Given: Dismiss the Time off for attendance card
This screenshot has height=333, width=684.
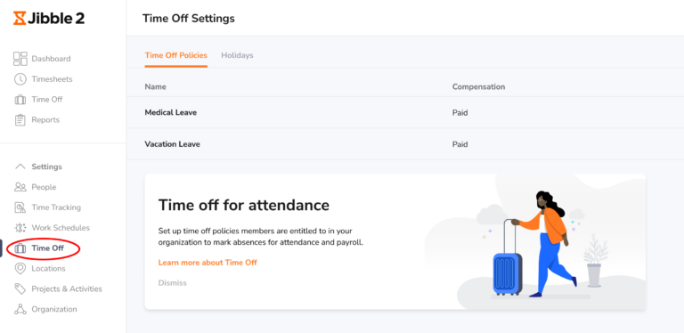Looking at the screenshot, I should 172,283.
